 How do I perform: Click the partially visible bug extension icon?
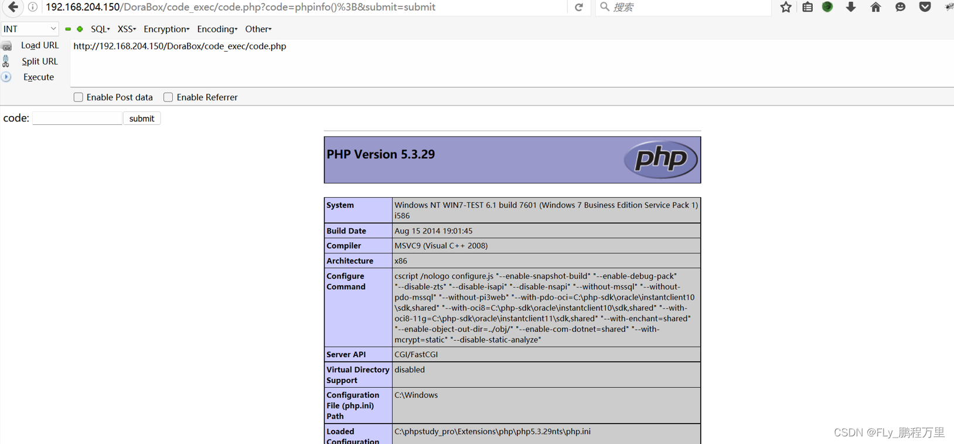(949, 7)
